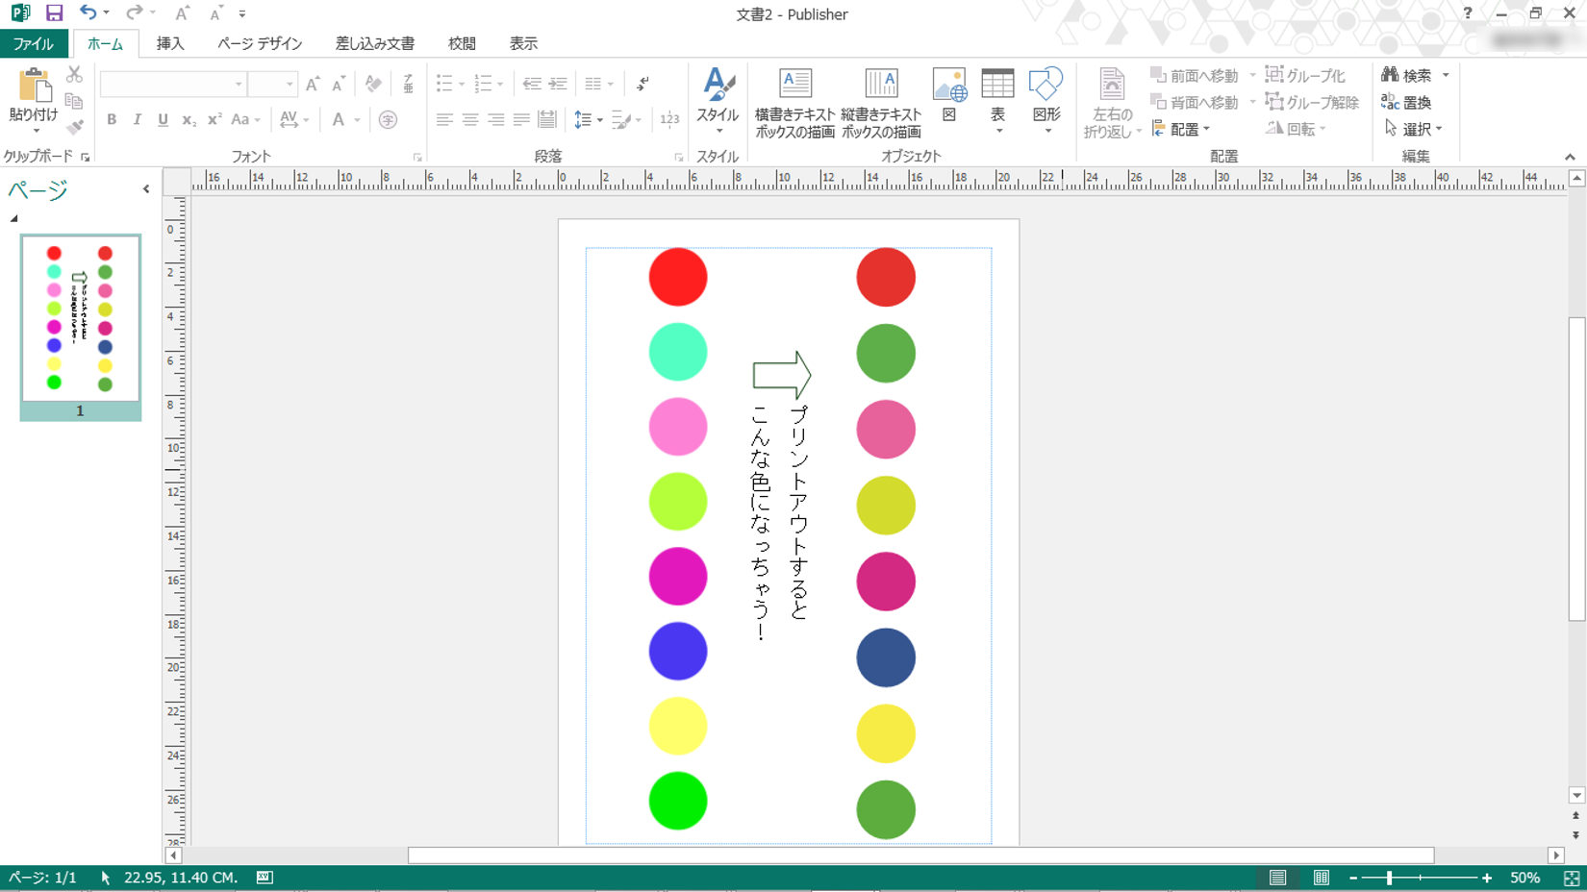Draw a vertical text box (縦書きテキスト)
1587x892 pixels.
[881, 85]
